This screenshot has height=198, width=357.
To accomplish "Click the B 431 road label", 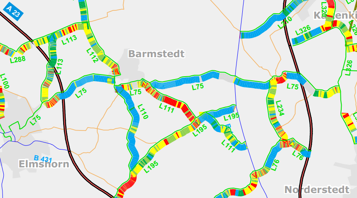I will pyautogui.click(x=43, y=159).
